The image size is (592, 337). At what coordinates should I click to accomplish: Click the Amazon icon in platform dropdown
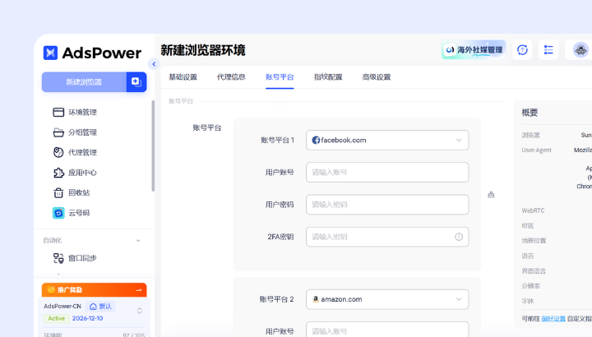click(316, 299)
